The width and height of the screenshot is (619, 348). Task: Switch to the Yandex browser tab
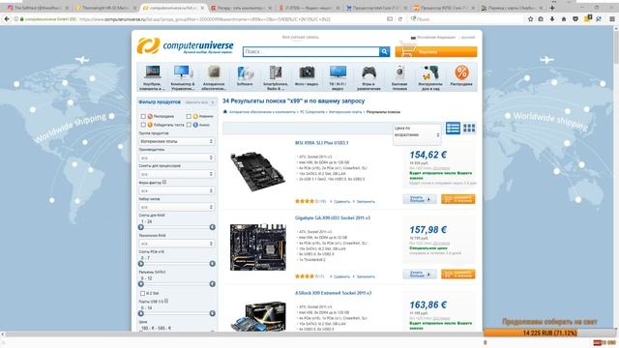[x=309, y=8]
